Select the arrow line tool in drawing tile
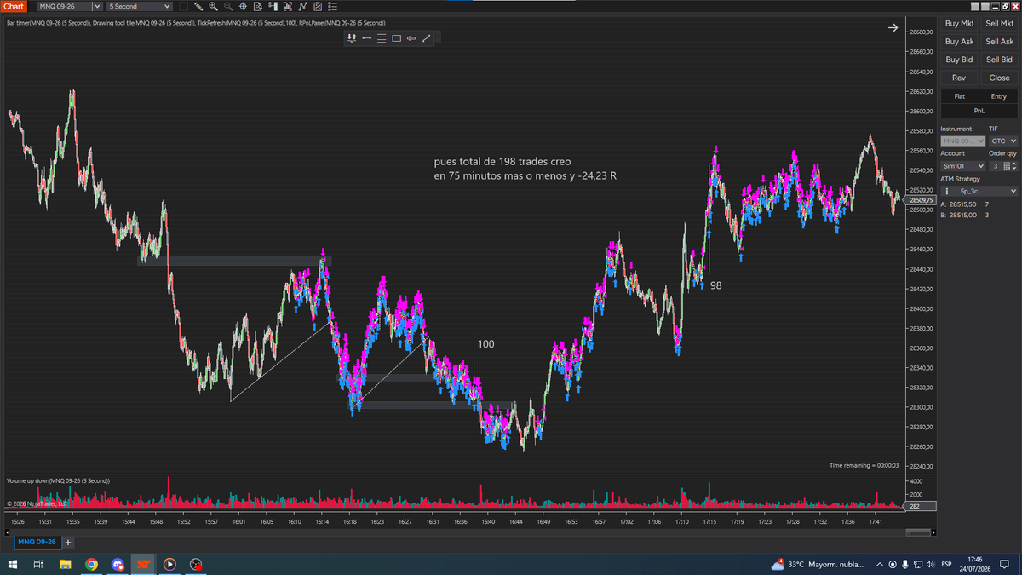 point(411,37)
